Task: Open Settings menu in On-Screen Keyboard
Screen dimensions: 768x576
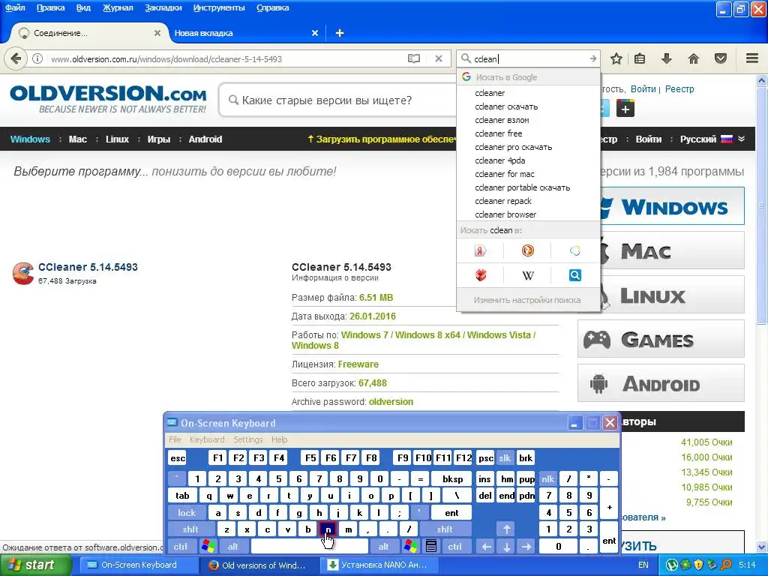Action: [247, 439]
